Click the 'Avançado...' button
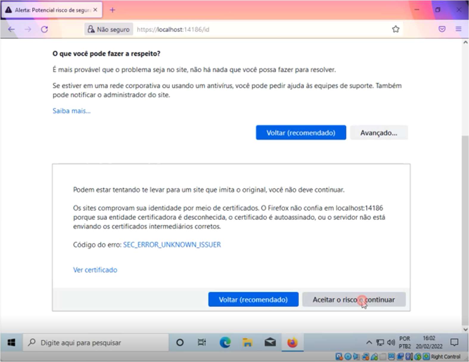The width and height of the screenshot is (469, 362). [x=379, y=133]
